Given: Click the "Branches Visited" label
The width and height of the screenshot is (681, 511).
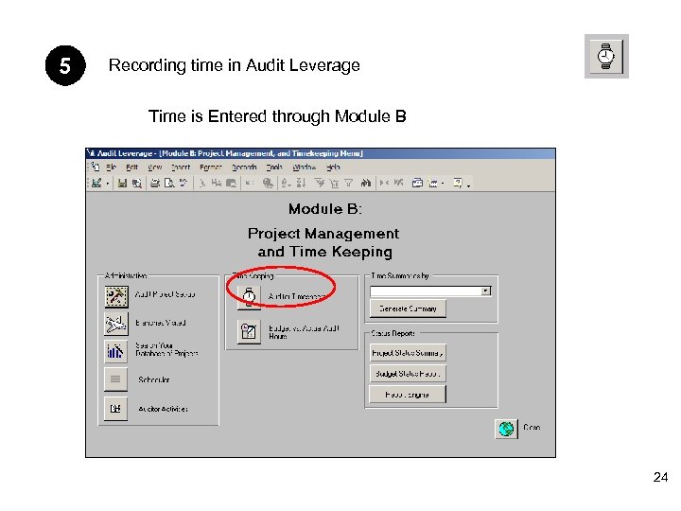Looking at the screenshot, I should [161, 323].
